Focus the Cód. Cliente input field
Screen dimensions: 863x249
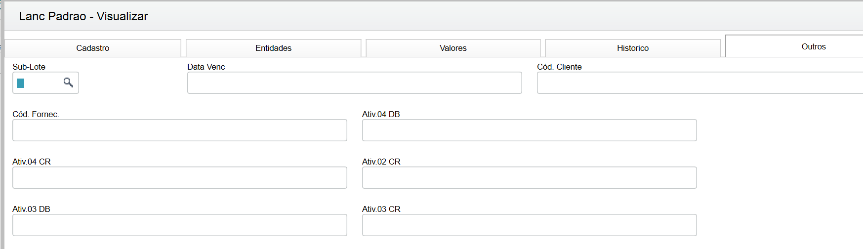click(x=699, y=83)
